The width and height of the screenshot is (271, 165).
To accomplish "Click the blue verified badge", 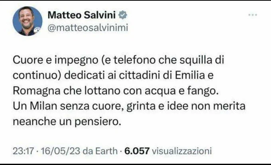I will click(123, 15).
